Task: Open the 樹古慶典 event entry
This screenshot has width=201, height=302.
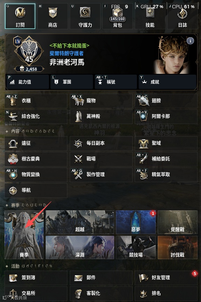Action: tap(36, 159)
